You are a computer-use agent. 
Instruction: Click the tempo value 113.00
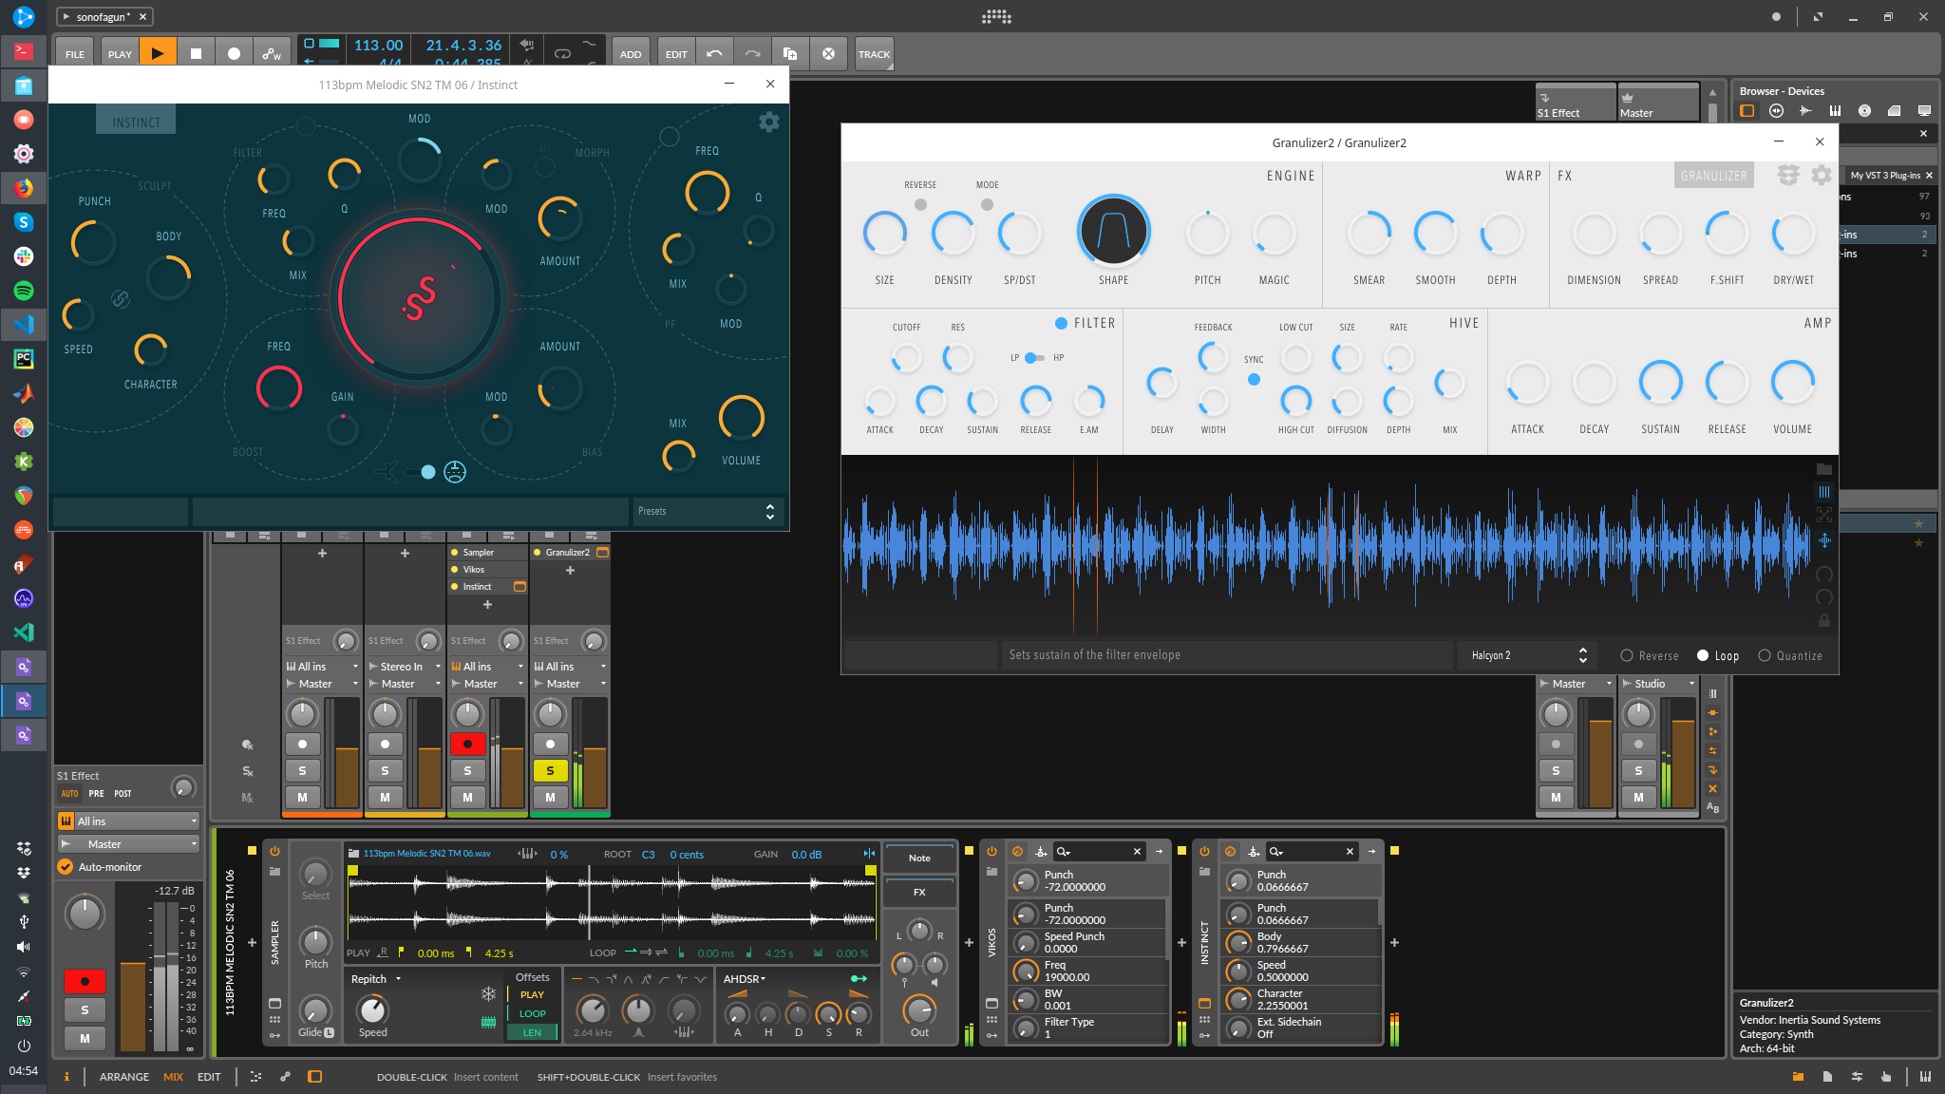click(378, 45)
